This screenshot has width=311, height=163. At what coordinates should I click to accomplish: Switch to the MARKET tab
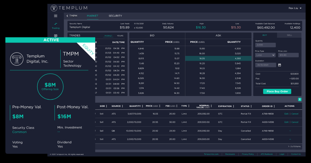[x=92, y=16]
